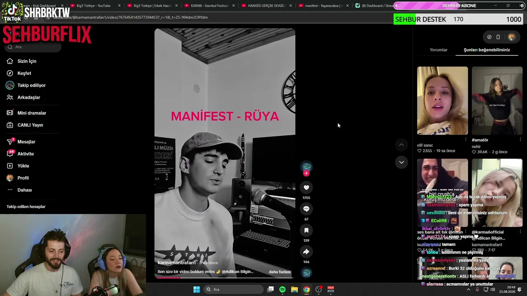Switch to HANGİSİ GERÇEK SEVGİLİ tab
This screenshot has width=527, height=296.
(266, 6)
